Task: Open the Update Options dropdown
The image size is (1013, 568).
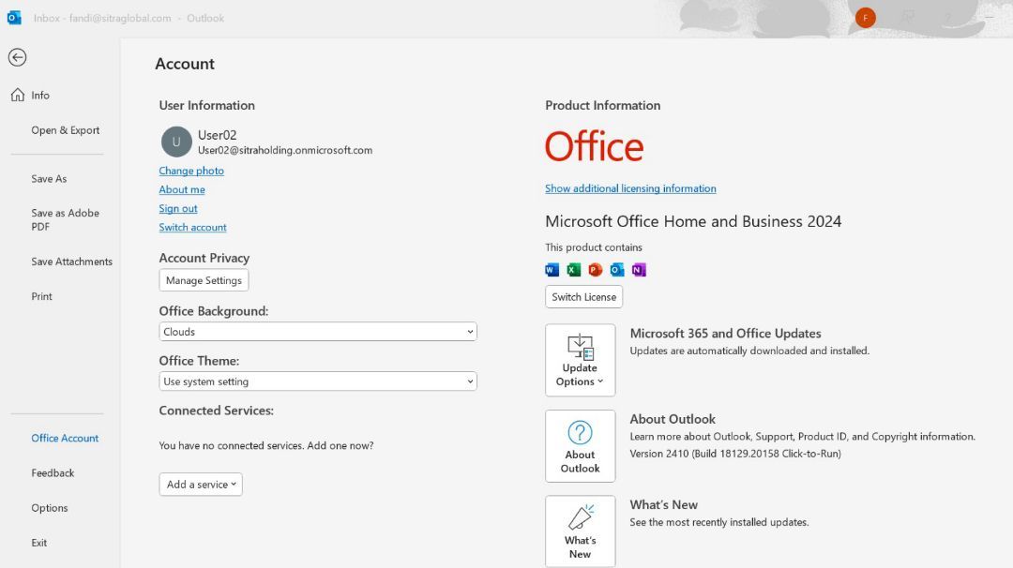Action: pyautogui.click(x=581, y=360)
